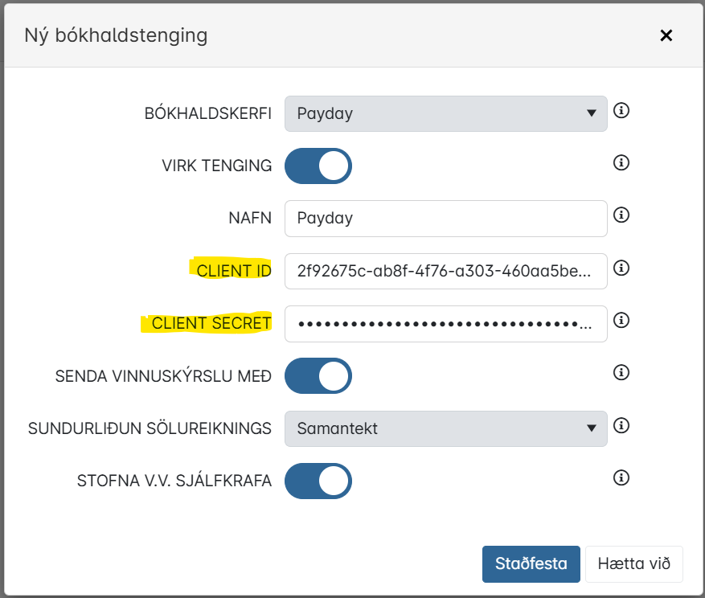Open the Bókhaldskerfi Payday dropdown

445,114
